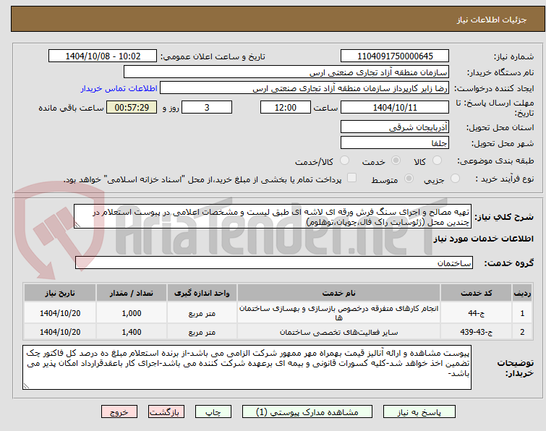Open اطلاعات تماس خریدار link
546x431 pixels.
click(x=119, y=88)
